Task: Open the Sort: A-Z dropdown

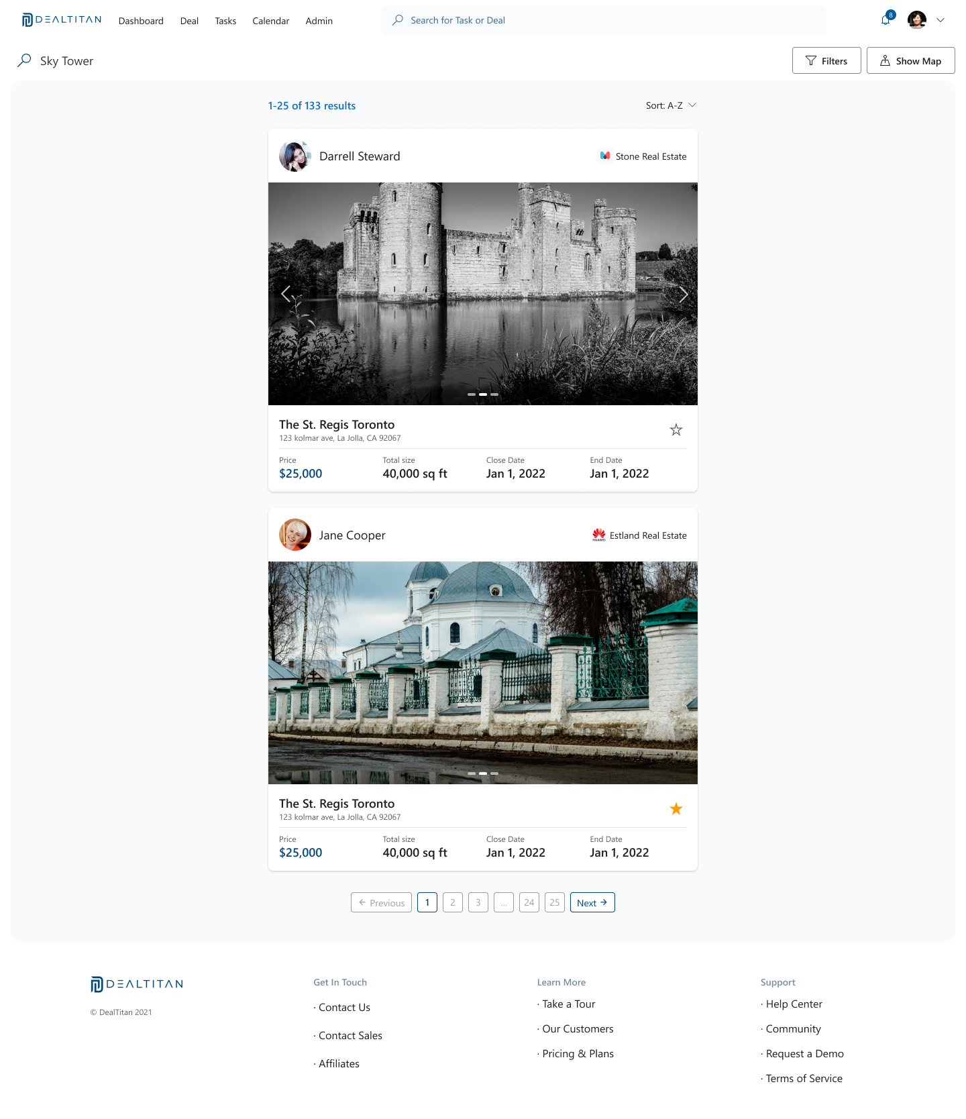Action: click(x=671, y=105)
